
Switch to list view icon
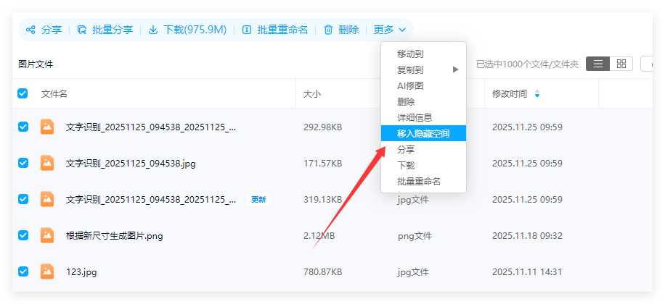[x=598, y=64]
